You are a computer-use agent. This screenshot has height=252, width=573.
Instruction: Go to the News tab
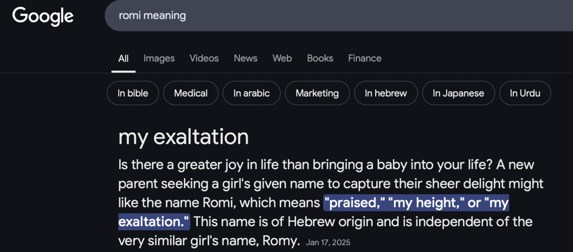246,58
